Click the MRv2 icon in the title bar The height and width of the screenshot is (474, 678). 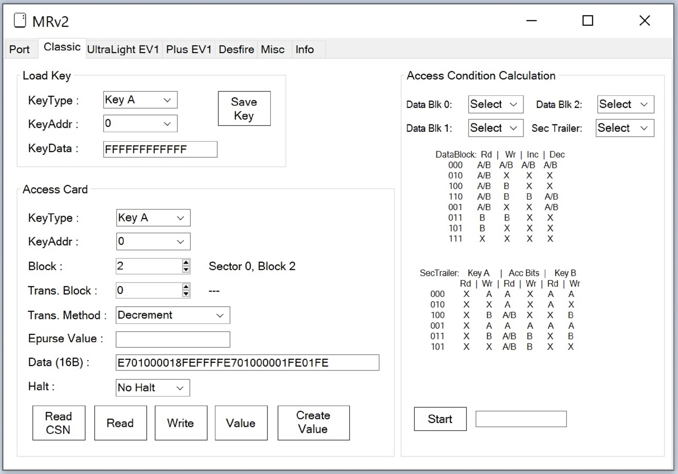20,20
